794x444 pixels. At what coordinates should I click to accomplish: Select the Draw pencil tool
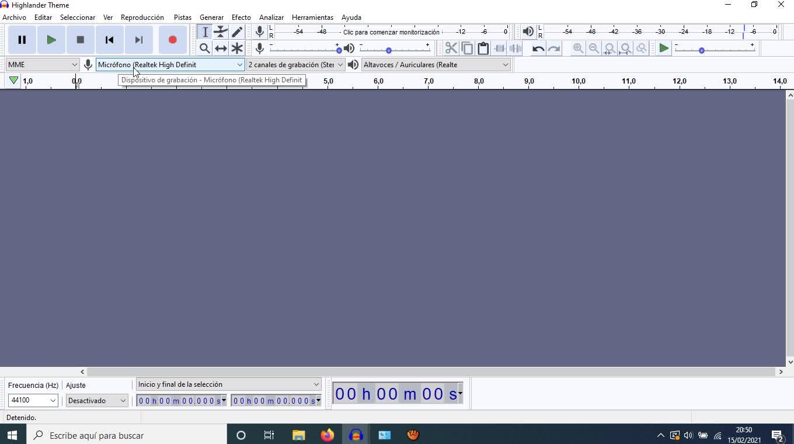237,32
